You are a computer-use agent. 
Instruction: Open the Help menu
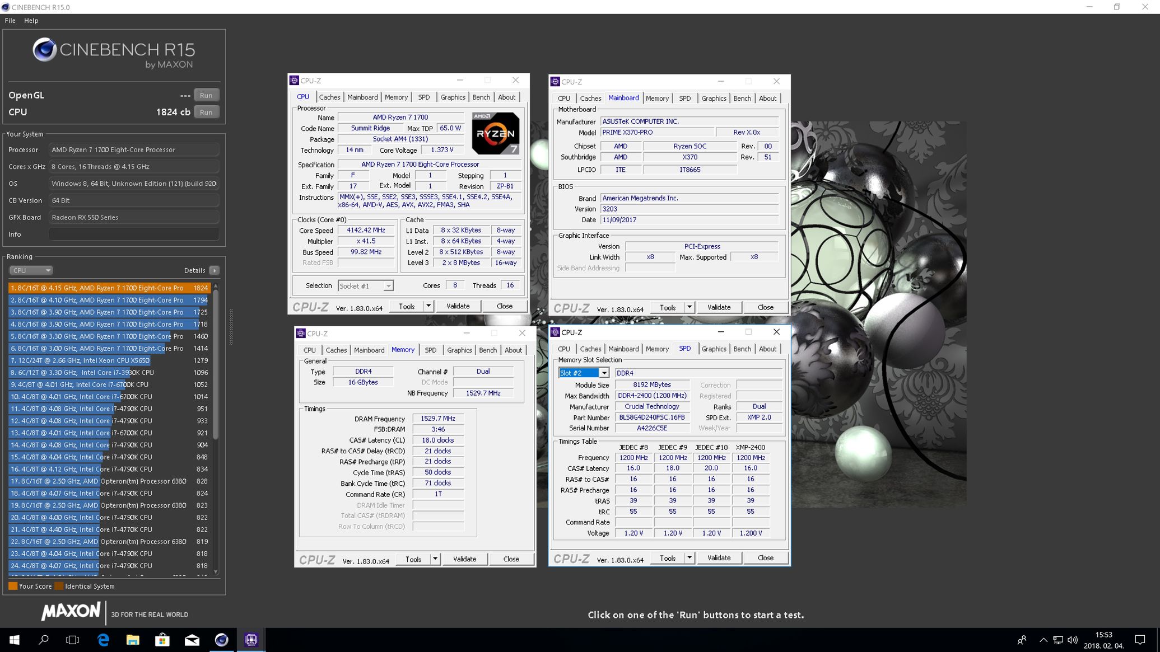tap(31, 21)
